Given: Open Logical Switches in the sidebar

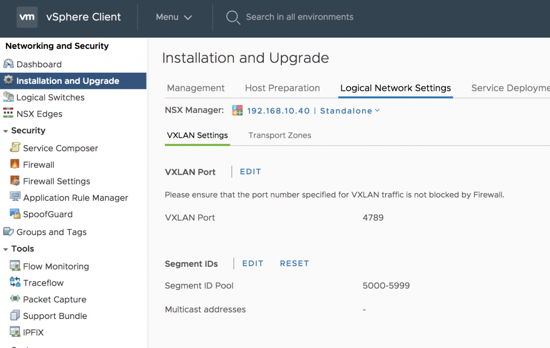Looking at the screenshot, I should tap(50, 97).
